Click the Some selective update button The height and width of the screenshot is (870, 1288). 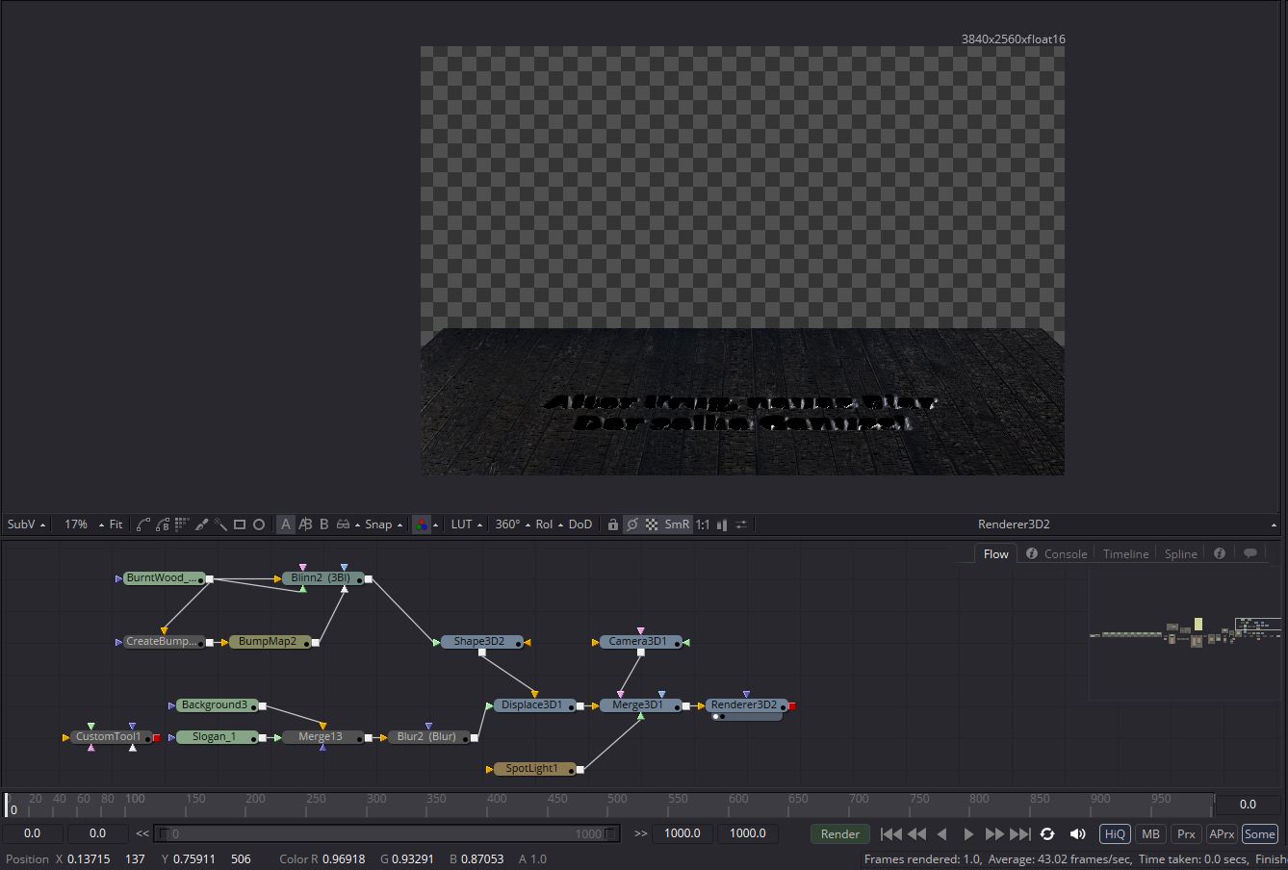click(1259, 834)
